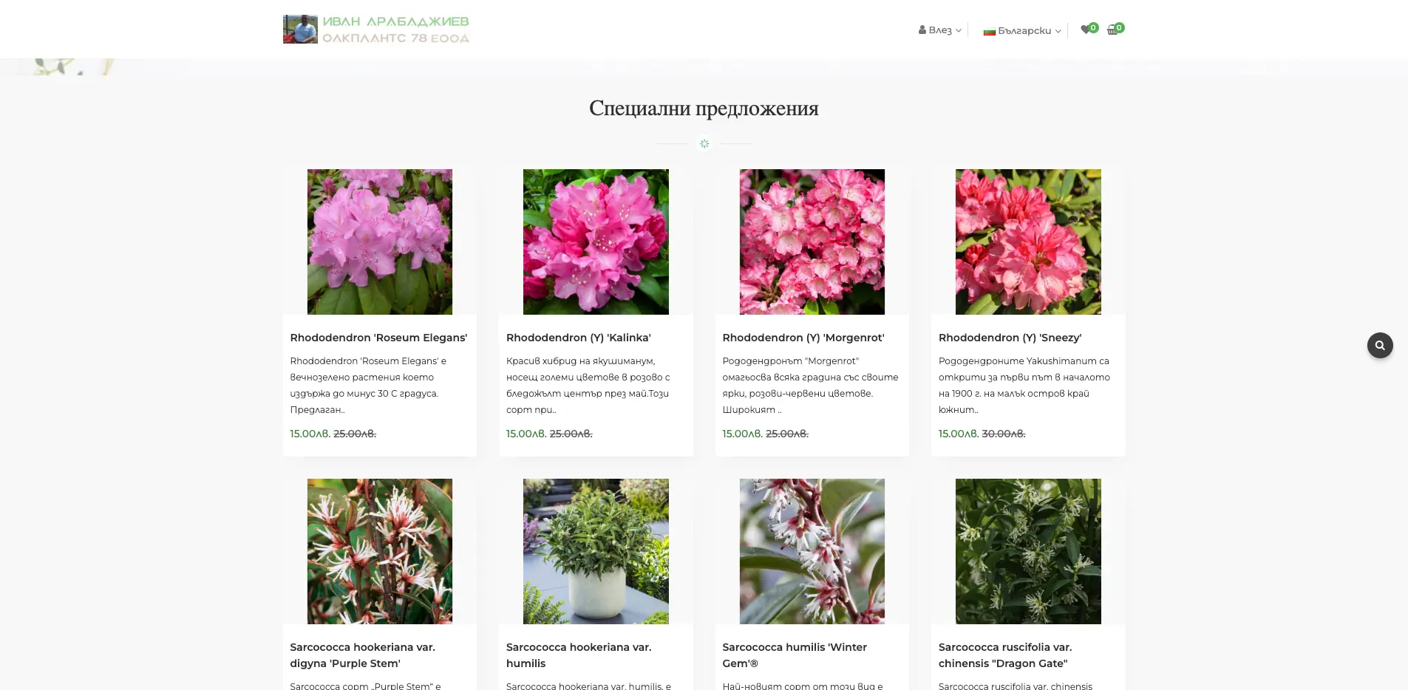Expand the Влез login dropdown
Viewport: 1408px width, 690px height.
tap(940, 30)
